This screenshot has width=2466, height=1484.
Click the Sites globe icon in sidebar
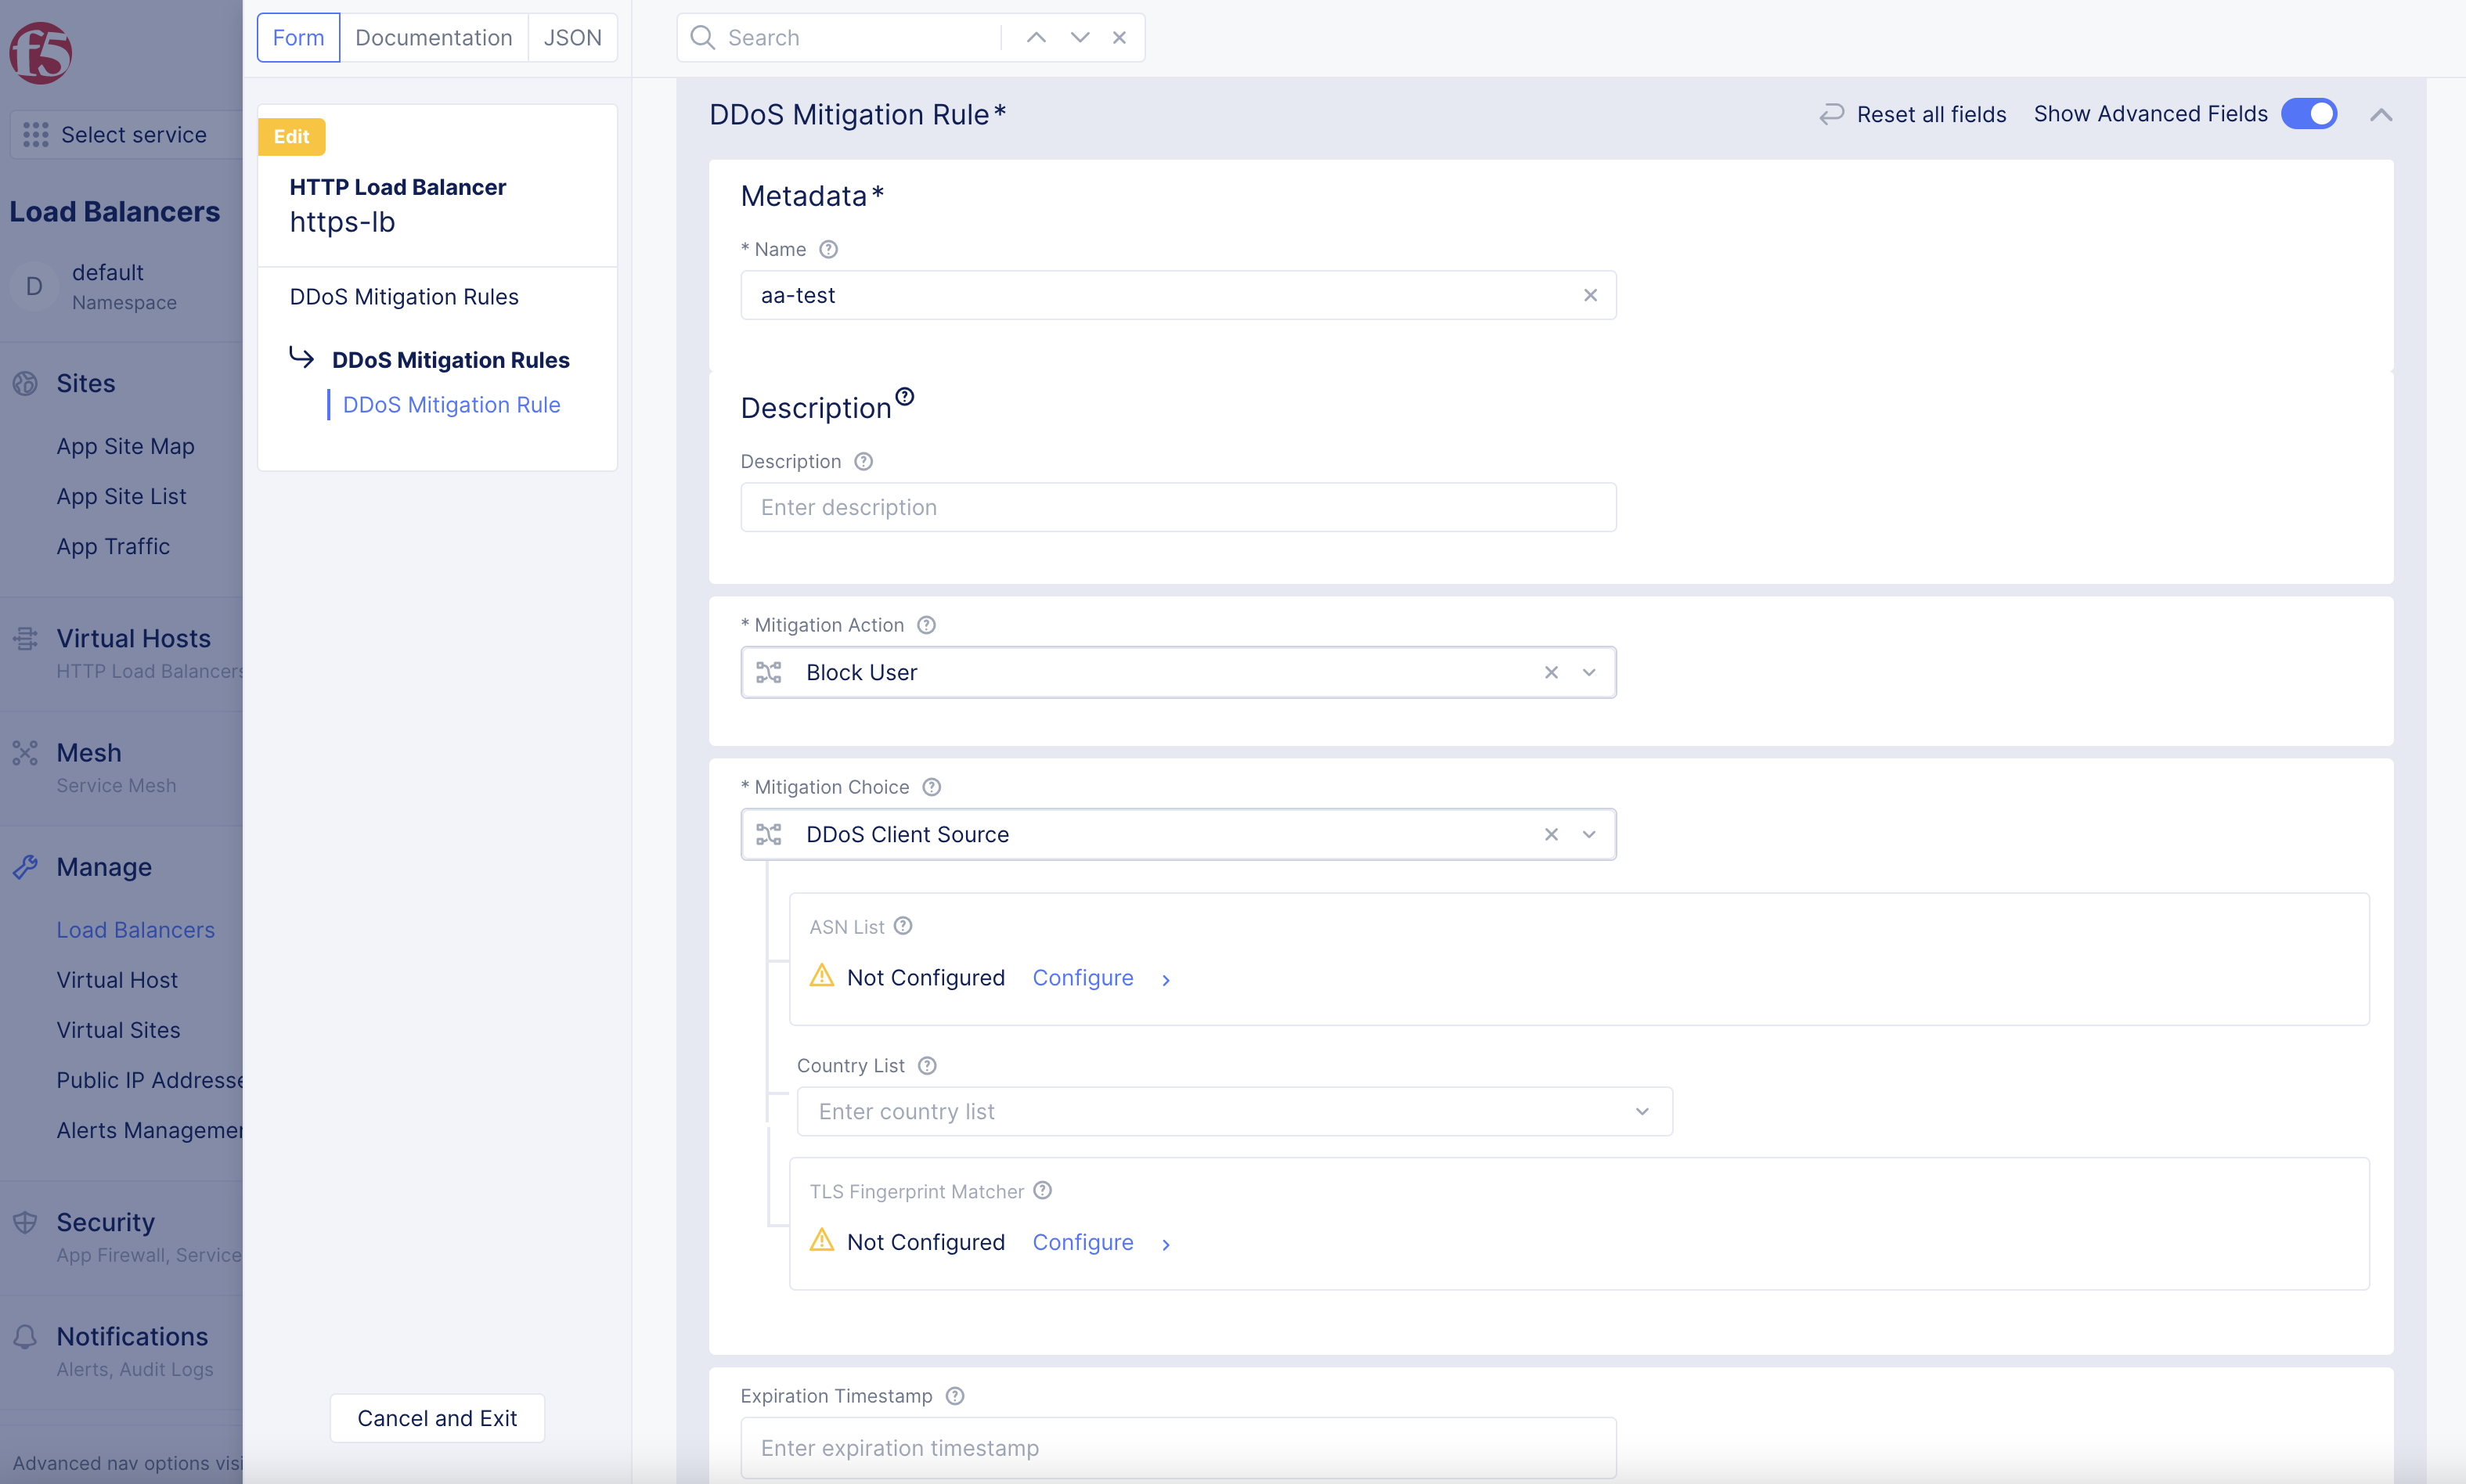coord(25,383)
